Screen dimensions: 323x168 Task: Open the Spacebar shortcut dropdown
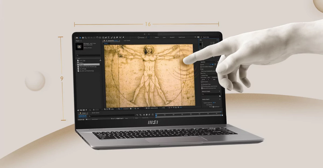[209, 62]
